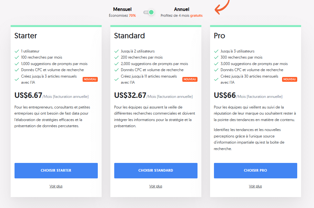The height and width of the screenshot is (208, 314).
Task: Select the Annuel billing option label
Action: tap(182, 9)
